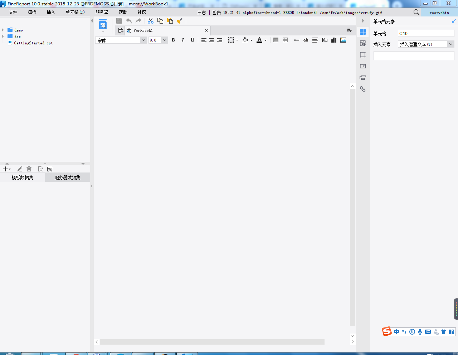Click the copy icon in toolbar
Image resolution: width=458 pixels, height=355 pixels.
point(160,21)
